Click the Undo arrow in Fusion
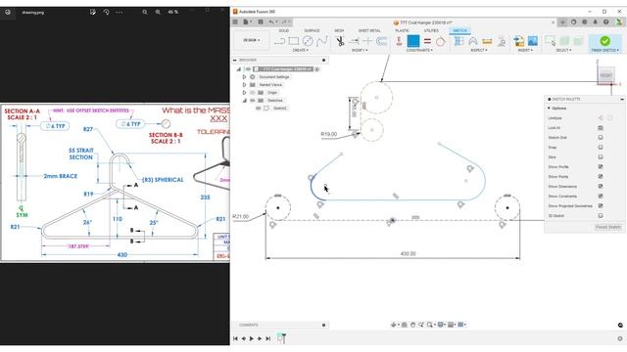 click(272, 22)
